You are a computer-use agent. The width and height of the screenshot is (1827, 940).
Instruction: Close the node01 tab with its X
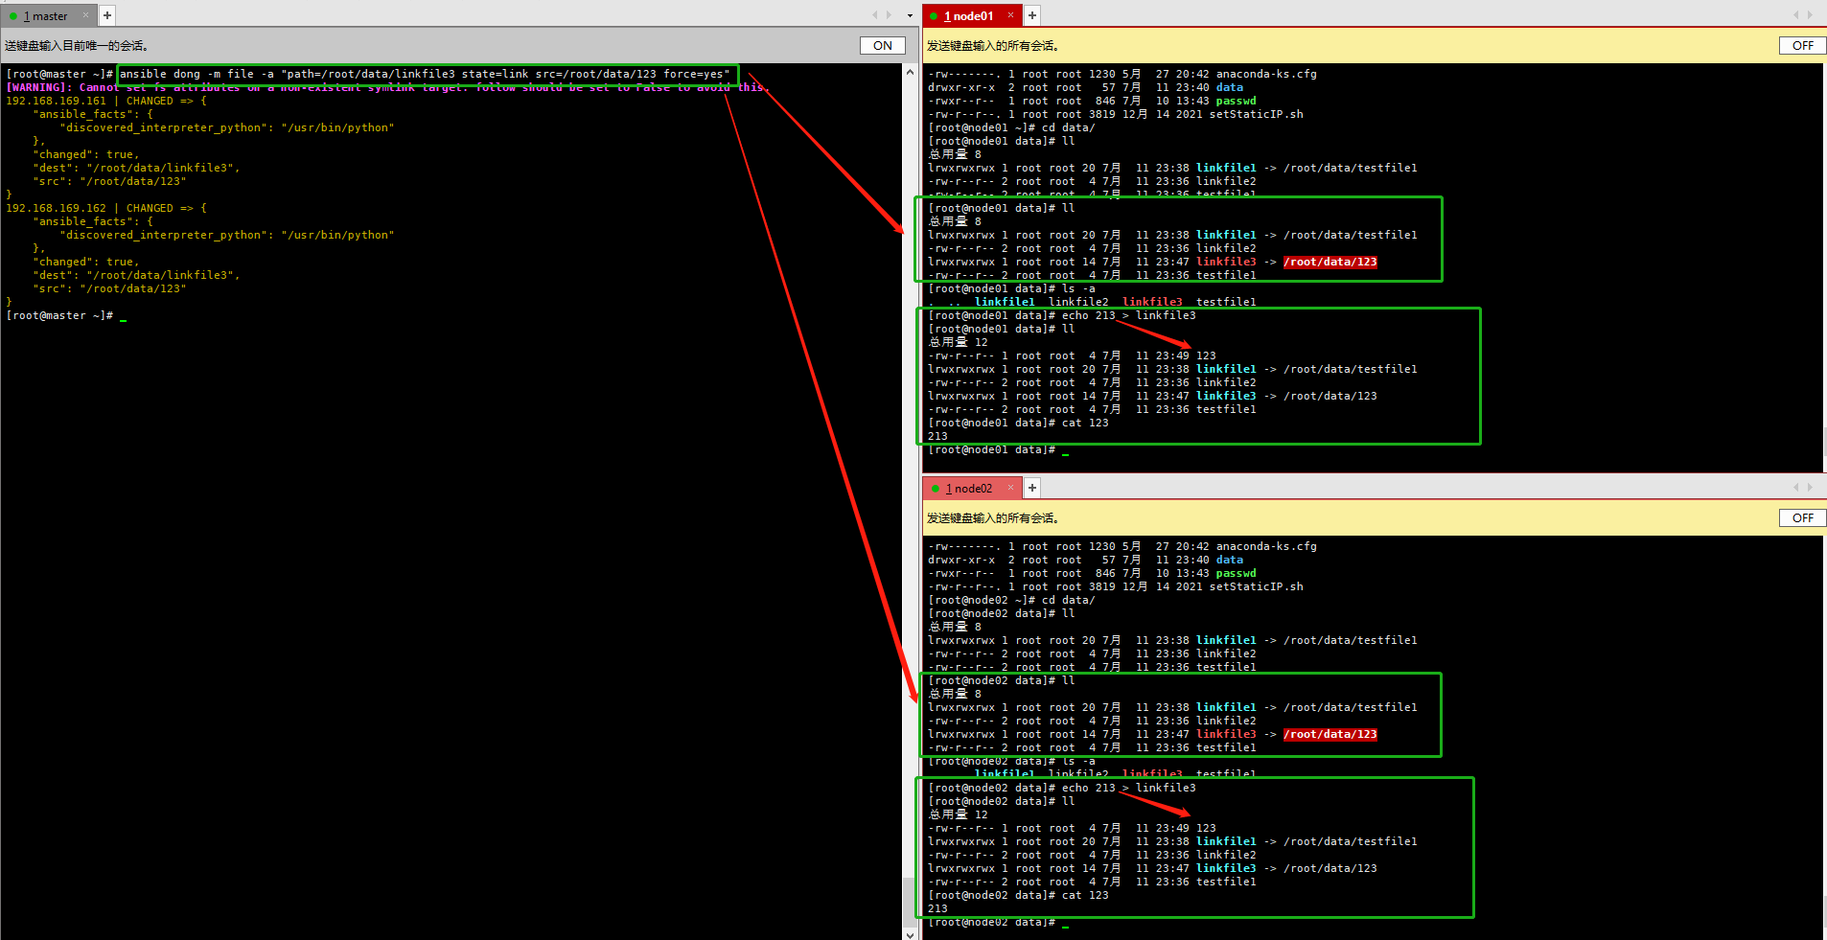click(x=1010, y=15)
